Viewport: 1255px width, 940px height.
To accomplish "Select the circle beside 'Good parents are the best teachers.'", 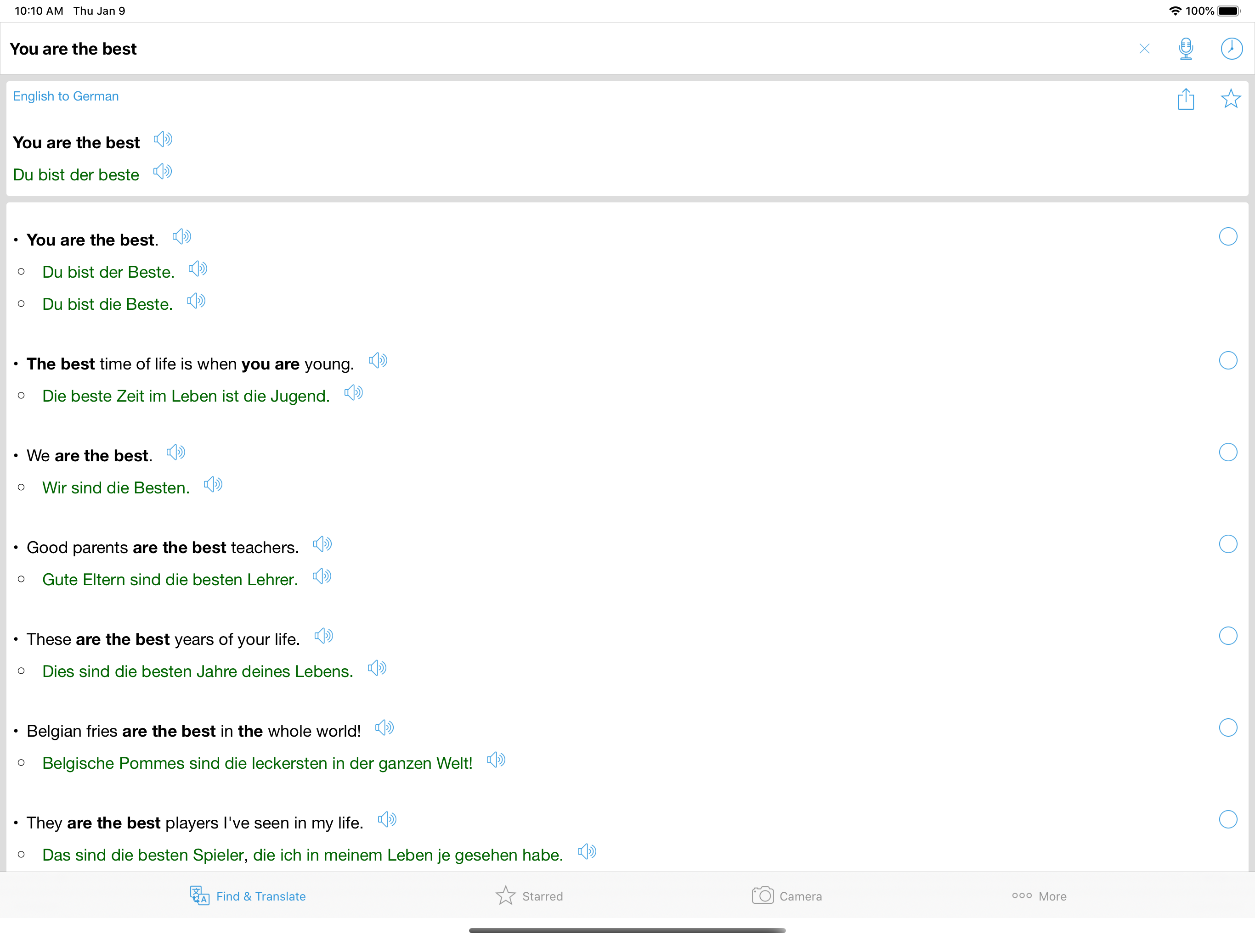I will (1228, 544).
